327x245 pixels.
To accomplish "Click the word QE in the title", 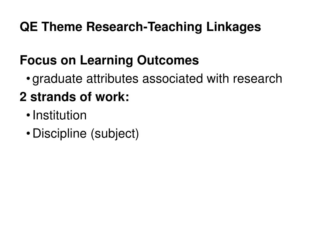I will click(29, 27).
